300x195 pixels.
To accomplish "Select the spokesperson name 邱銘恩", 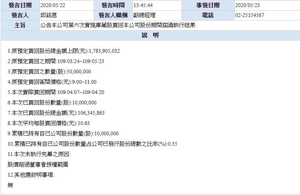I will (x=49, y=15).
